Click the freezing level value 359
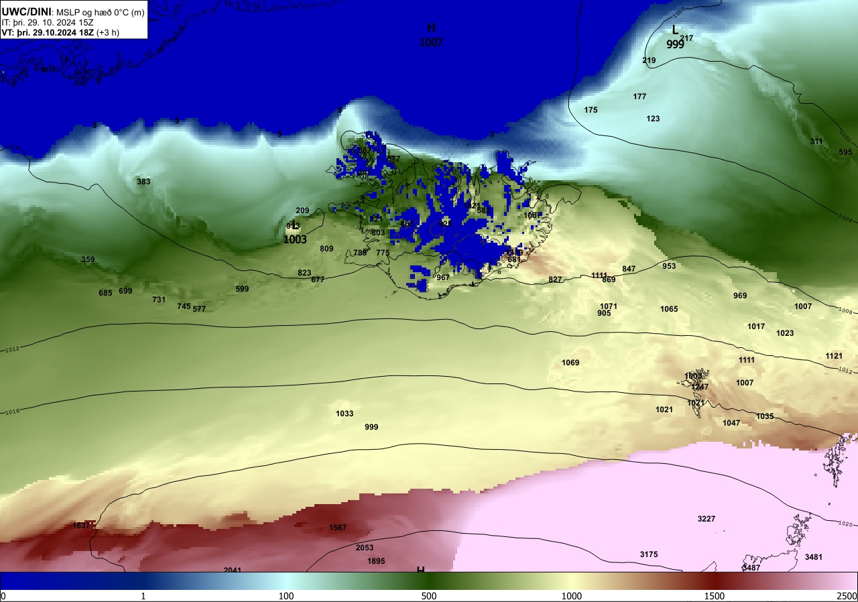The height and width of the screenshot is (602, 858). click(x=88, y=259)
